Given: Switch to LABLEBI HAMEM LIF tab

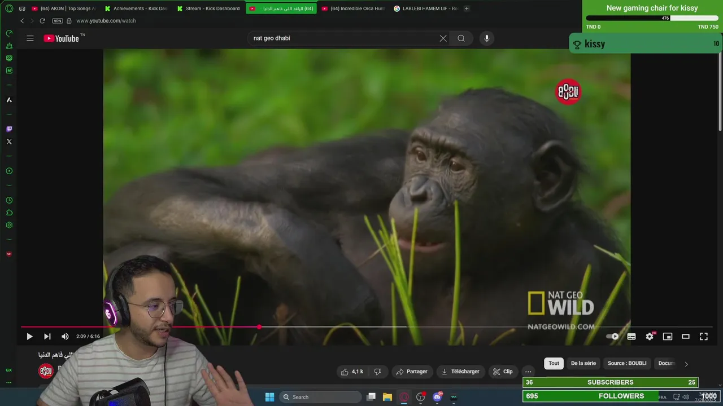Looking at the screenshot, I should pos(425,8).
